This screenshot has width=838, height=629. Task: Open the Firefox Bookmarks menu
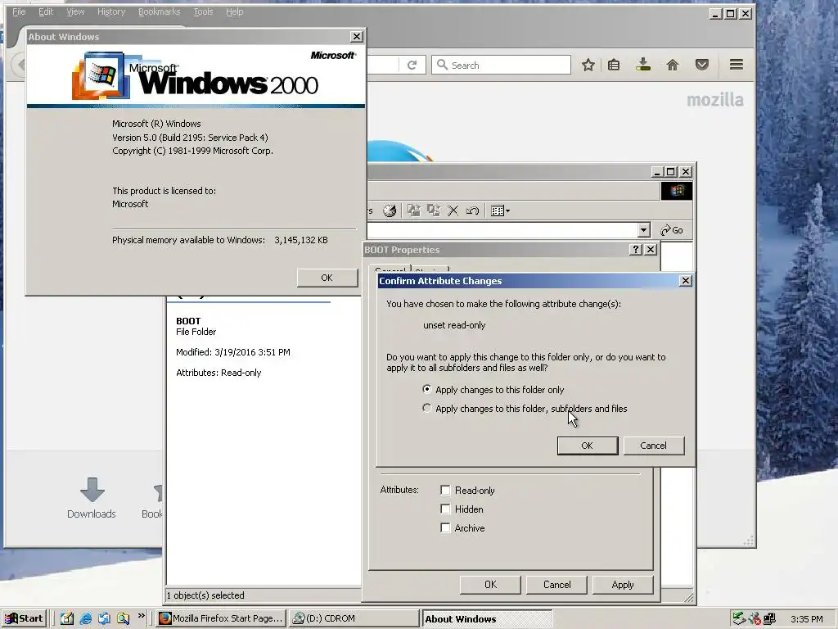160,11
